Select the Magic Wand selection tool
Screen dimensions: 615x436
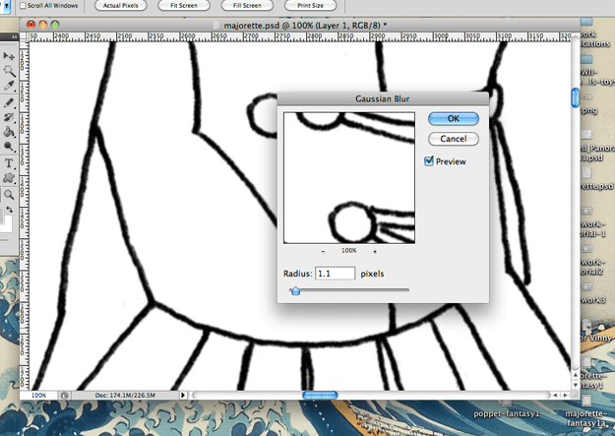9,71
